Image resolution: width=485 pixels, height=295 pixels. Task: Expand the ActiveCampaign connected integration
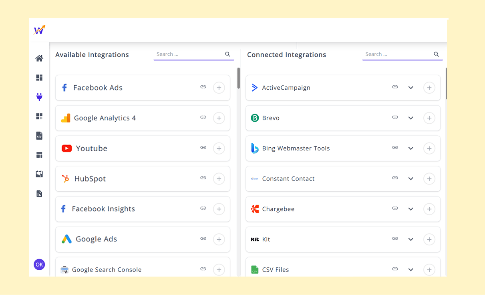pos(411,88)
